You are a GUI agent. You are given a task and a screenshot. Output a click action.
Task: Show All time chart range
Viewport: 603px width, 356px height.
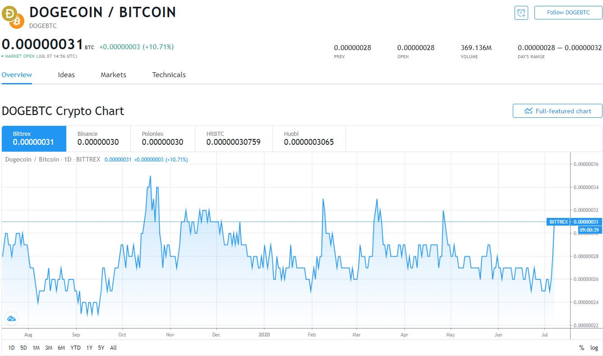[113, 348]
